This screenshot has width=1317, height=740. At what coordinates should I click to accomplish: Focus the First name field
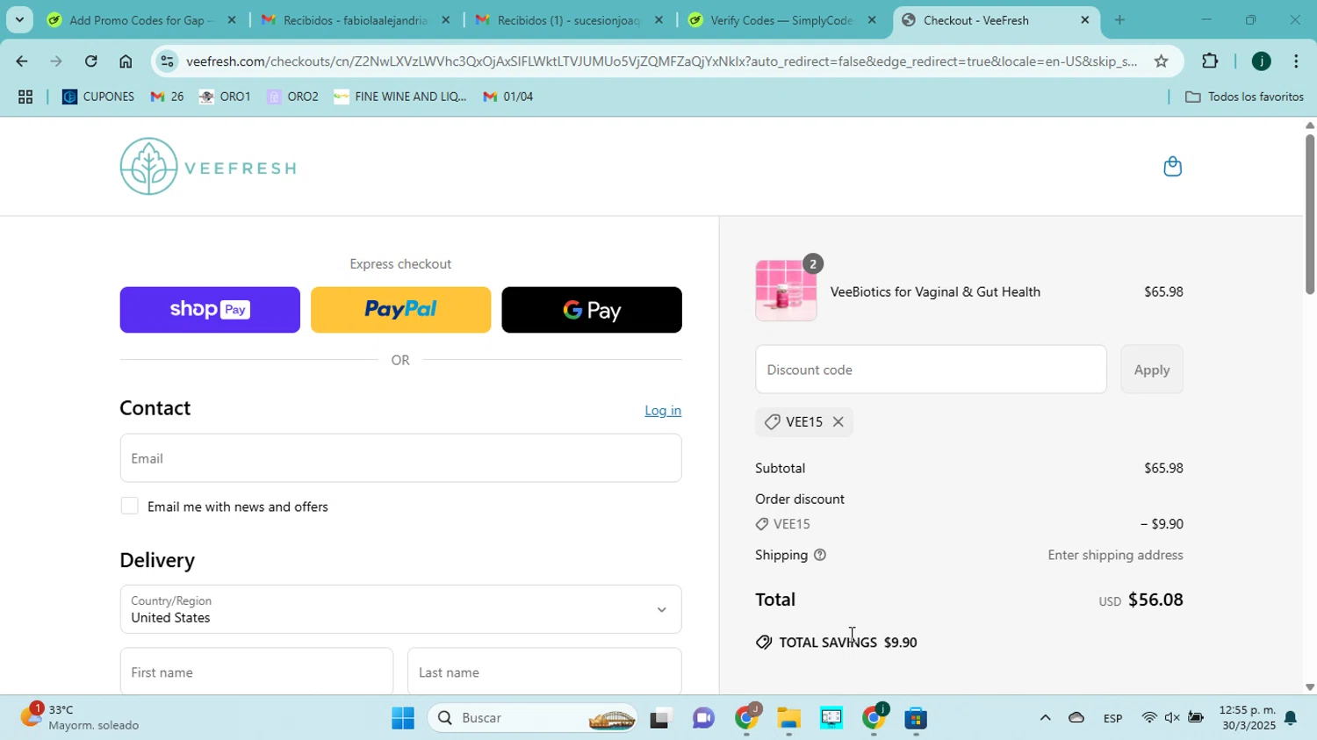256,672
